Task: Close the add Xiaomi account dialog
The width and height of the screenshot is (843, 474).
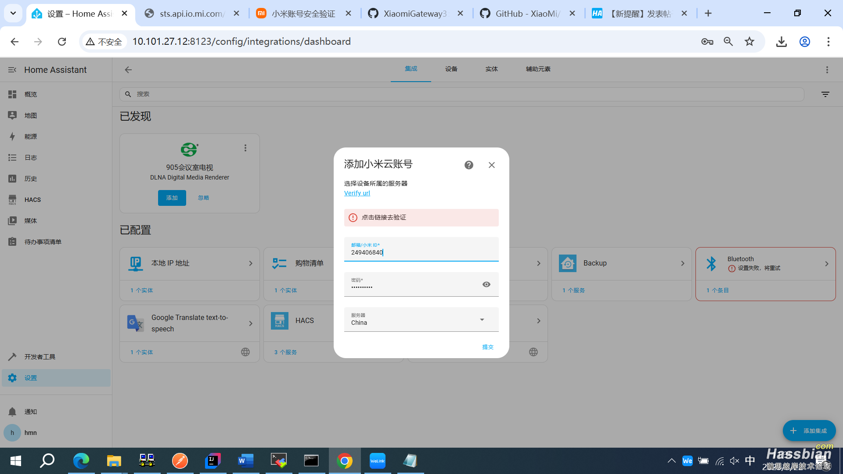Action: pos(492,165)
